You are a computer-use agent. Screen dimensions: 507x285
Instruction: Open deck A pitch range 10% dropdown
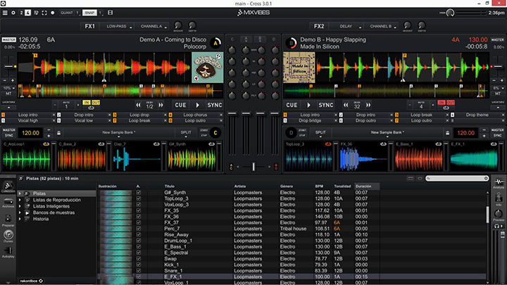[x=8, y=88]
